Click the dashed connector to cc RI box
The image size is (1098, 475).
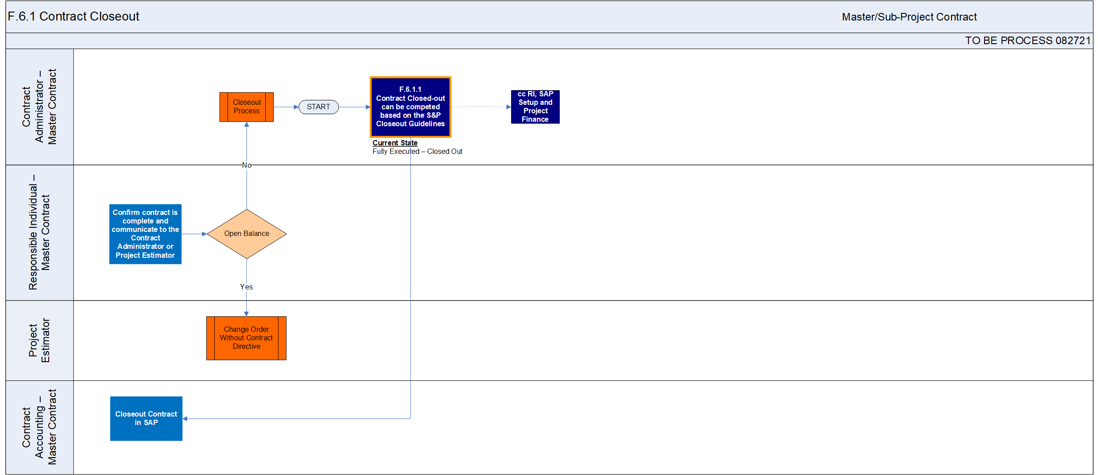(x=480, y=107)
